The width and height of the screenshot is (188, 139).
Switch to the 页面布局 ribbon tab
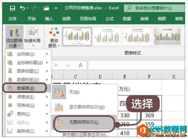tap(88, 19)
